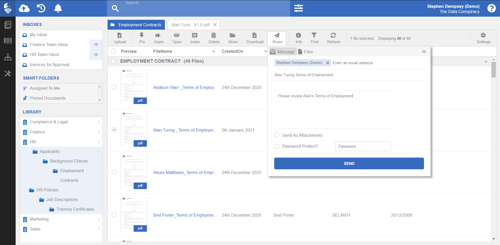The height and width of the screenshot is (245, 500).
Task: Click the Find filter button
Action: point(314,38)
